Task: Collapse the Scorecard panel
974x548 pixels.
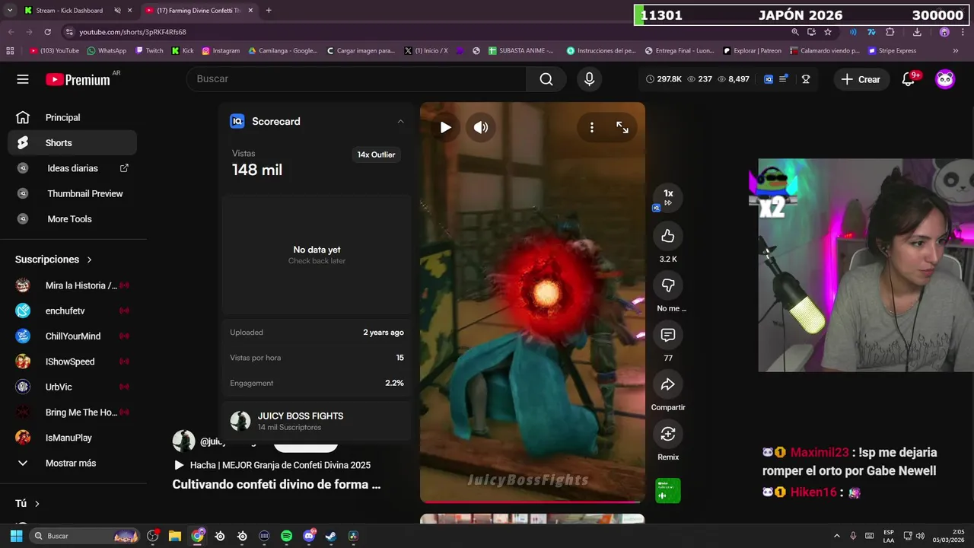Action: pos(400,121)
